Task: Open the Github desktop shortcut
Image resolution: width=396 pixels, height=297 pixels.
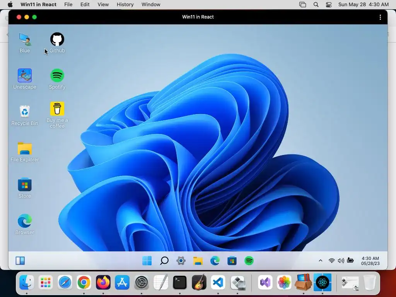Action: (x=57, y=43)
